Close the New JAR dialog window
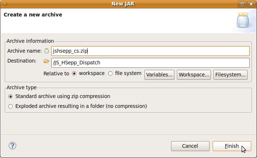 coord(251,4)
